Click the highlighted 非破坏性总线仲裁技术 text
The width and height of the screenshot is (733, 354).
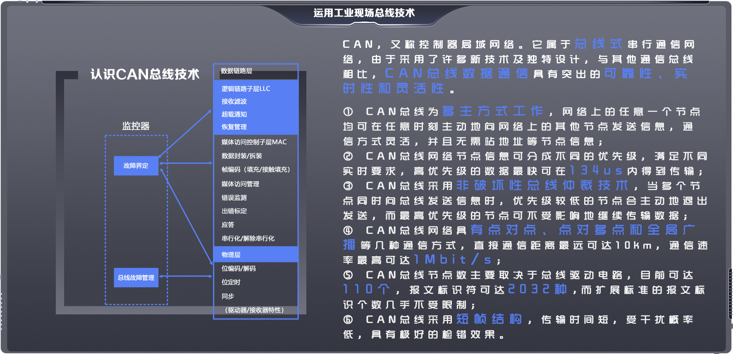(x=542, y=185)
